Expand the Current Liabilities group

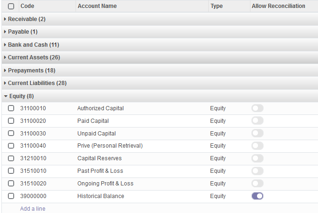point(35,83)
